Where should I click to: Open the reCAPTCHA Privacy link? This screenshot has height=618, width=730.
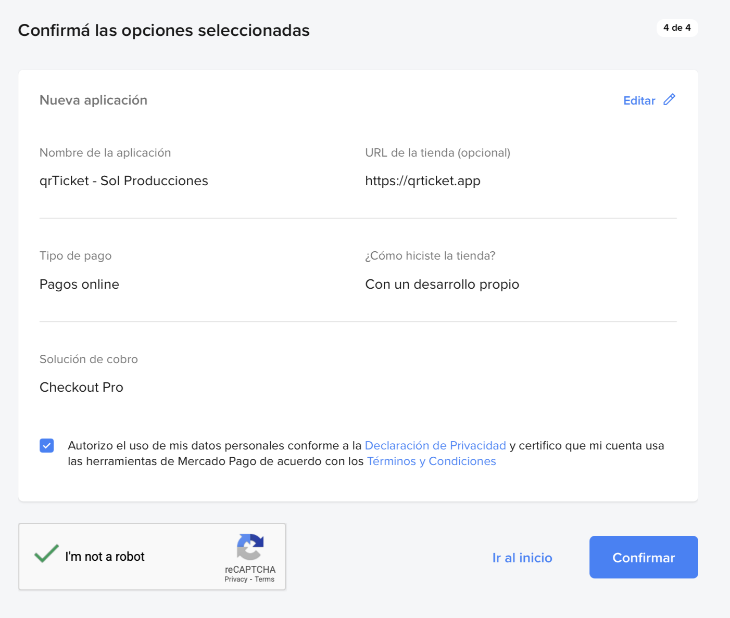[x=236, y=579]
